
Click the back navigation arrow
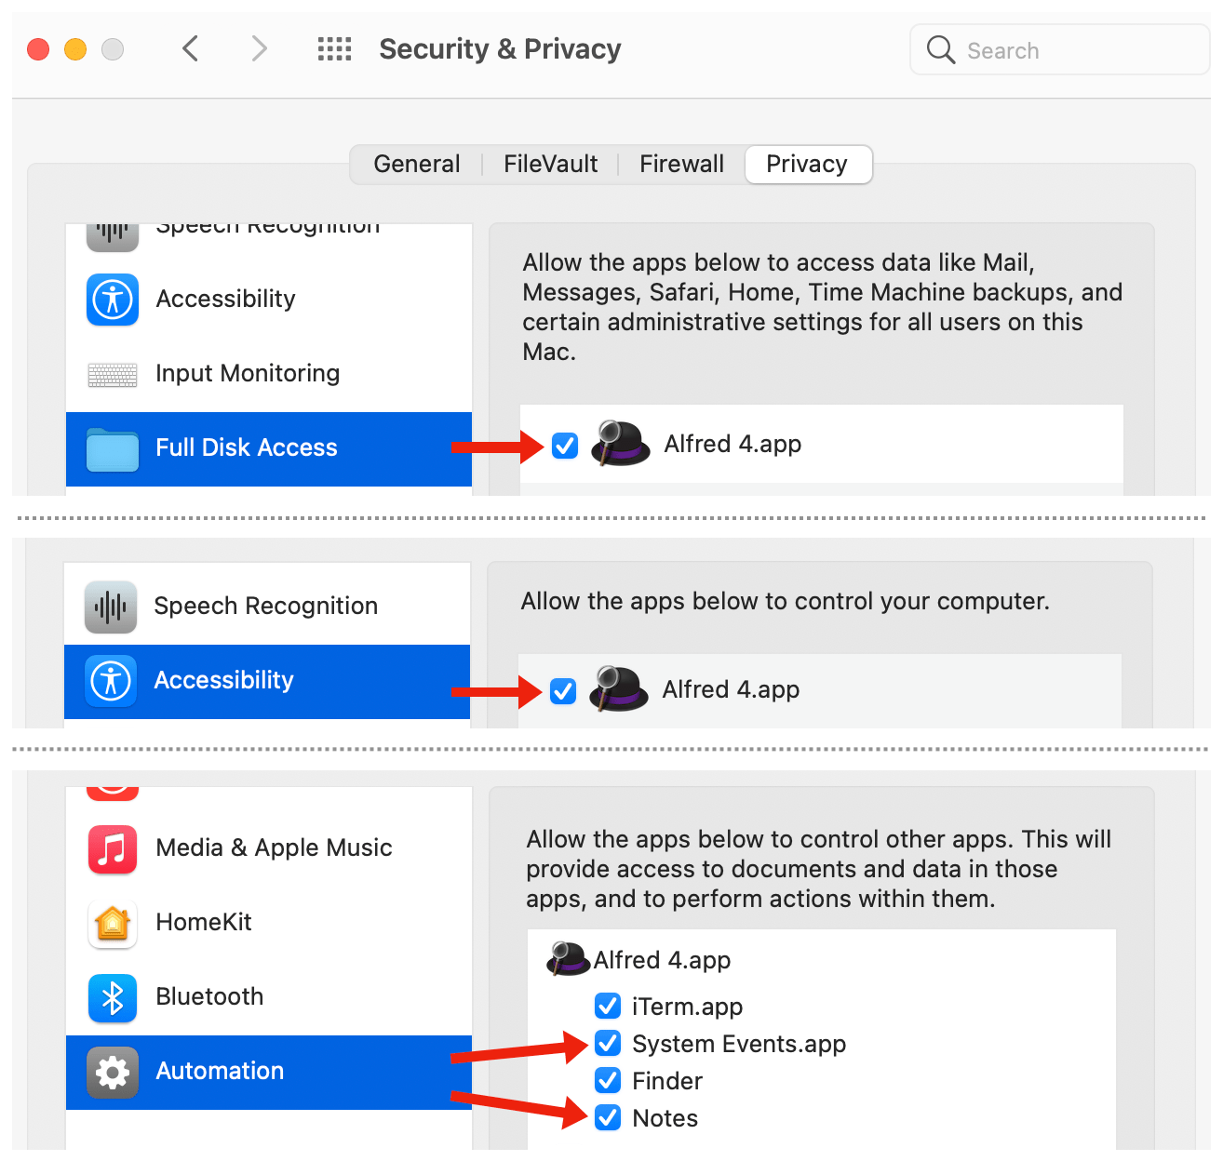point(191,48)
